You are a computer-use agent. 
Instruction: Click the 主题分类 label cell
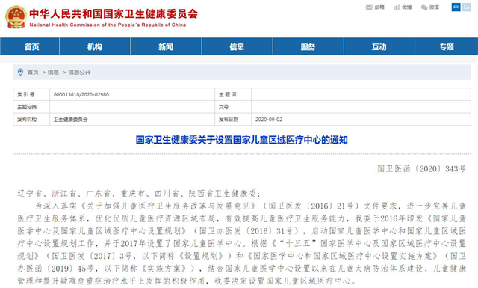click(31, 107)
